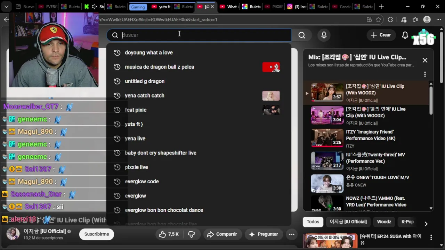Choose 'baby dont cry shapeshifter live' suggestion
This screenshot has height=250, width=445.
pos(199,153)
